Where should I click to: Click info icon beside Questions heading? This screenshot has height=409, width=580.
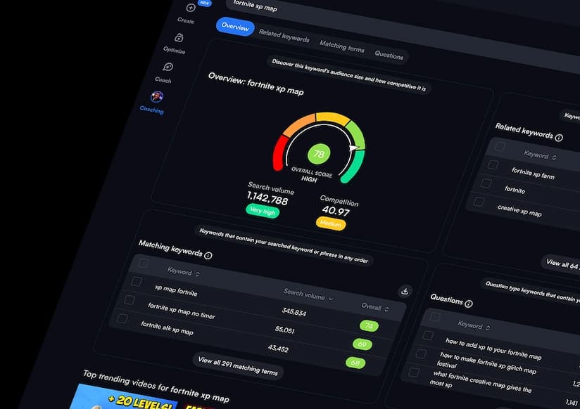tap(469, 304)
